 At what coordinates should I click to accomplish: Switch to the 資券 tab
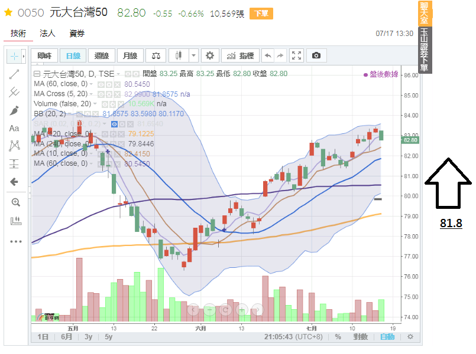pos(77,33)
